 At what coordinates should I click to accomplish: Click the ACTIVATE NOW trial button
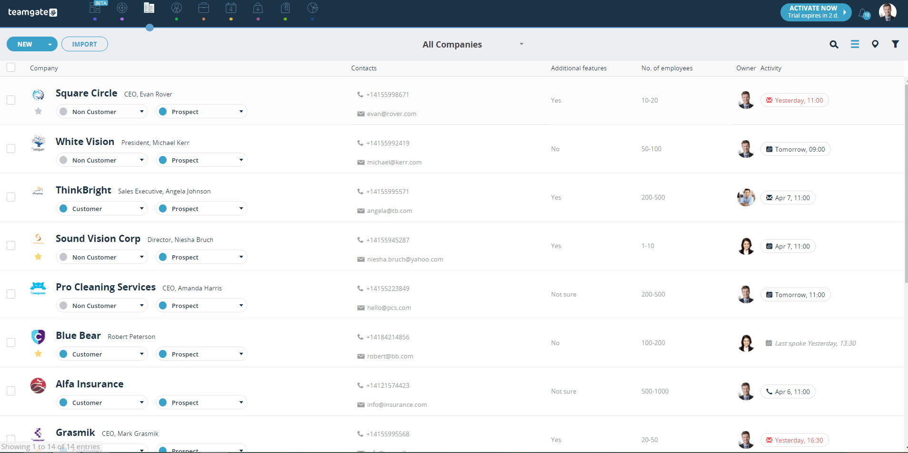pos(816,12)
